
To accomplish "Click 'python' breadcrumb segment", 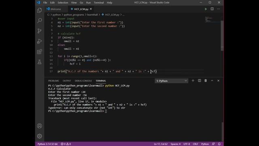I will click(x=57, y=15).
